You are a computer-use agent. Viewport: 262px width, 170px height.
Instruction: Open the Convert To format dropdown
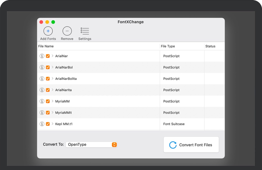91,145
